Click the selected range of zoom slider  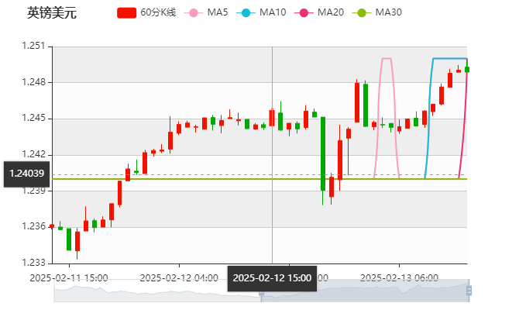[x=364, y=292]
